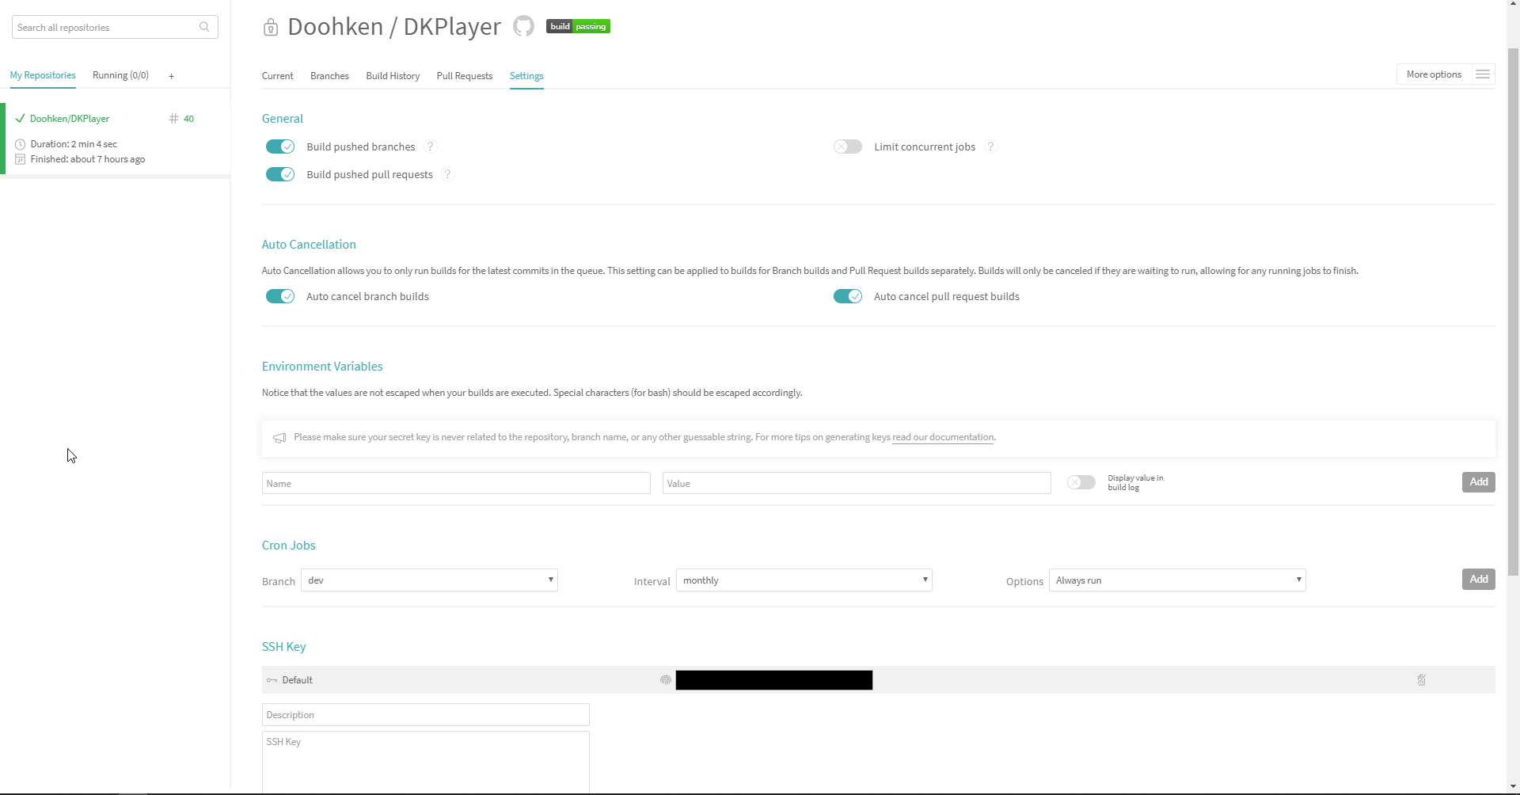Click the Auto Cancellation section heading

coord(309,245)
